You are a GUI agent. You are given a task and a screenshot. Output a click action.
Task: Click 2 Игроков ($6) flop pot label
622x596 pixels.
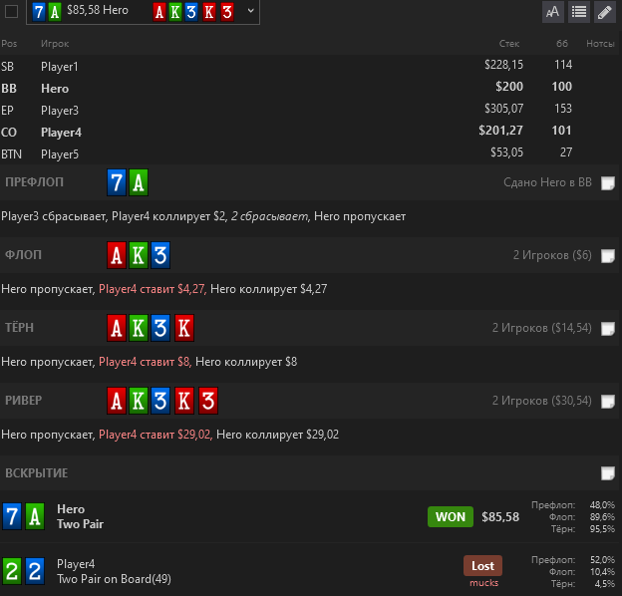[x=552, y=255]
